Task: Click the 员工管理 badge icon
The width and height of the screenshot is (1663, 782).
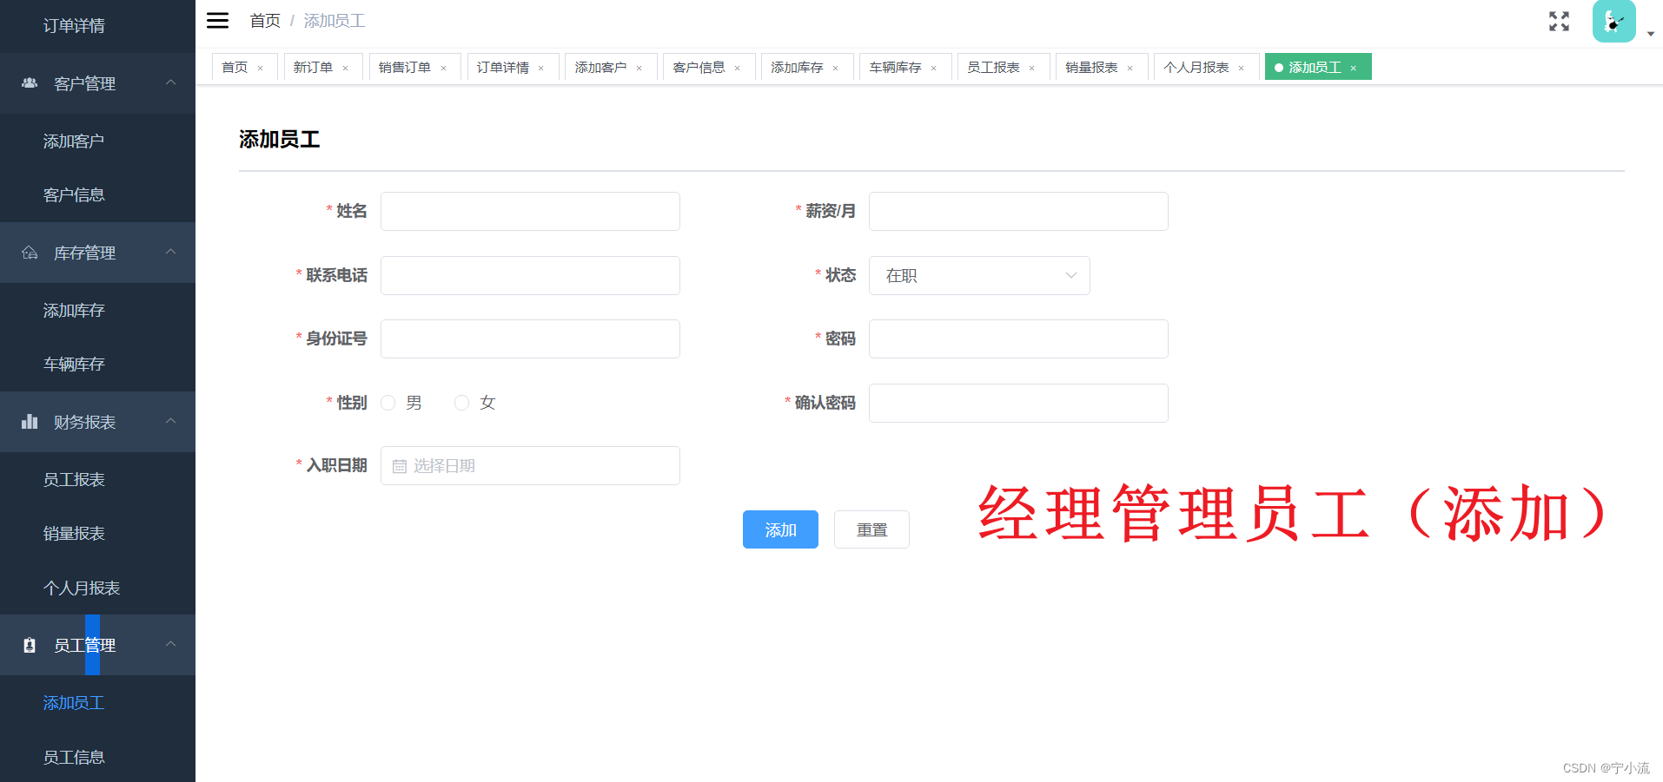Action: (30, 645)
